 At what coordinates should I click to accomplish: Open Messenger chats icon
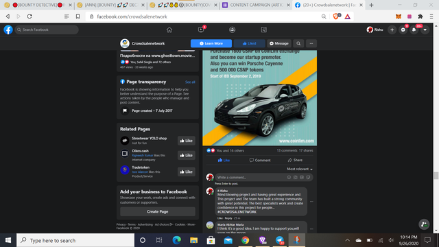[403, 30]
